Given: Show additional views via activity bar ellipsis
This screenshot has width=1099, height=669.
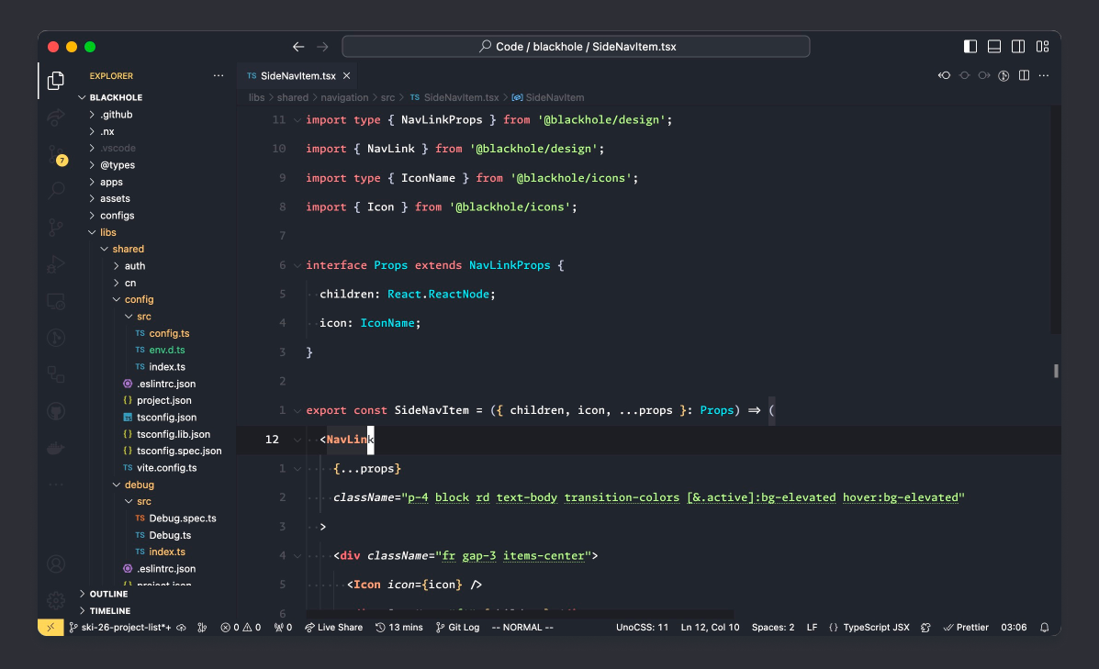Looking at the screenshot, I should [56, 485].
